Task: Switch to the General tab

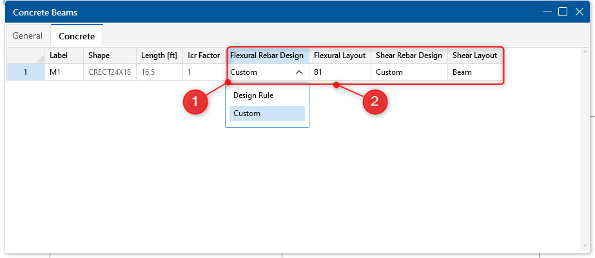Action: (27, 36)
